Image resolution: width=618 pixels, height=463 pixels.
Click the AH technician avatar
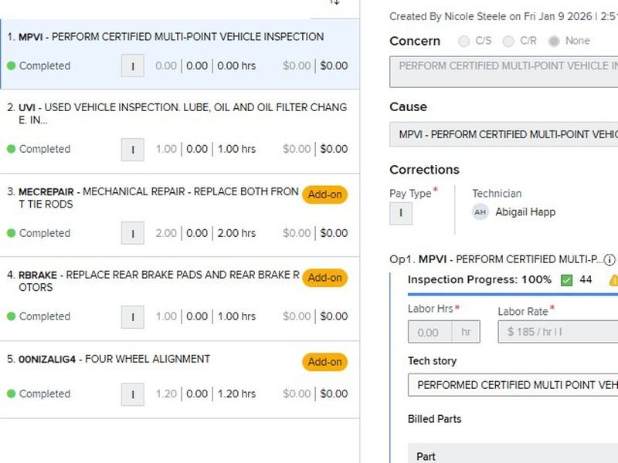(480, 212)
